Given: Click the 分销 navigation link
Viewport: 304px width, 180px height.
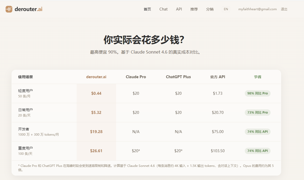Looking at the screenshot, I should pyautogui.click(x=210, y=9).
